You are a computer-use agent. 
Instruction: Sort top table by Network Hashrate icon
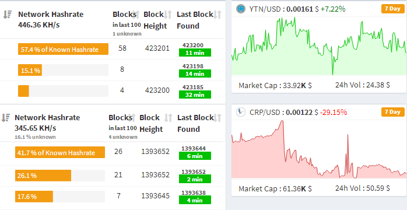pyautogui.click(x=7, y=15)
